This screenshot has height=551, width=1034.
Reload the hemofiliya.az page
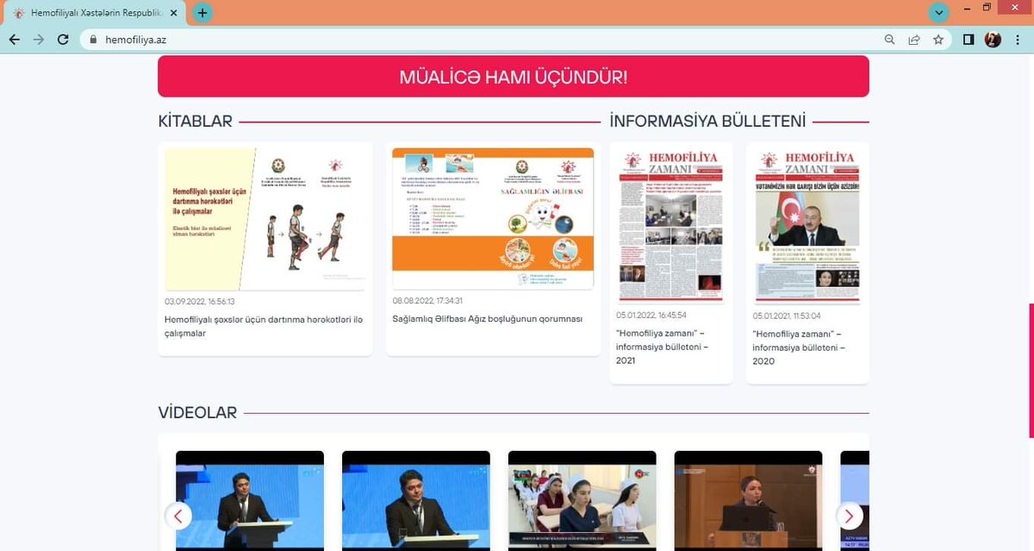tap(63, 40)
